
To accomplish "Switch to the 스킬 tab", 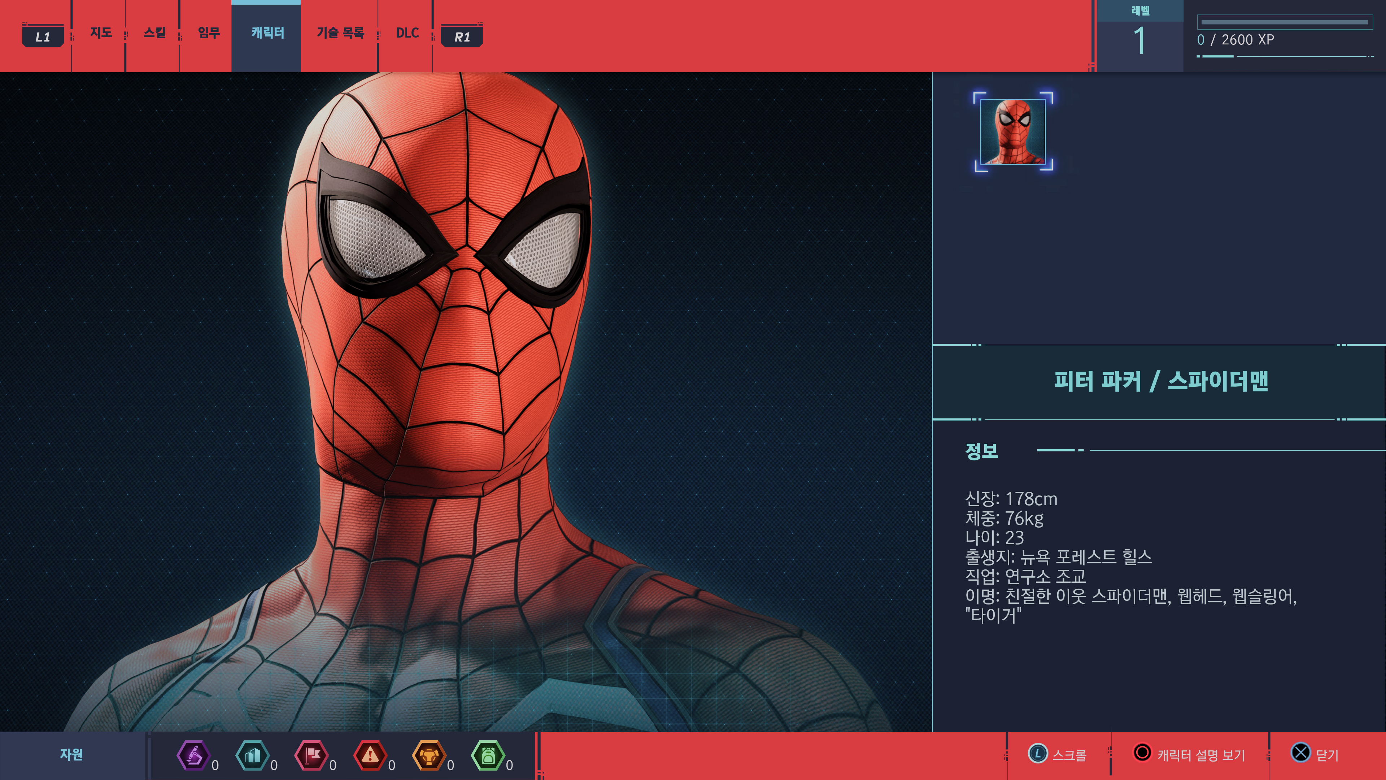I will (x=154, y=33).
